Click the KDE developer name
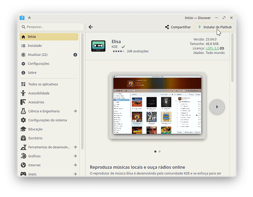 coord(114,47)
